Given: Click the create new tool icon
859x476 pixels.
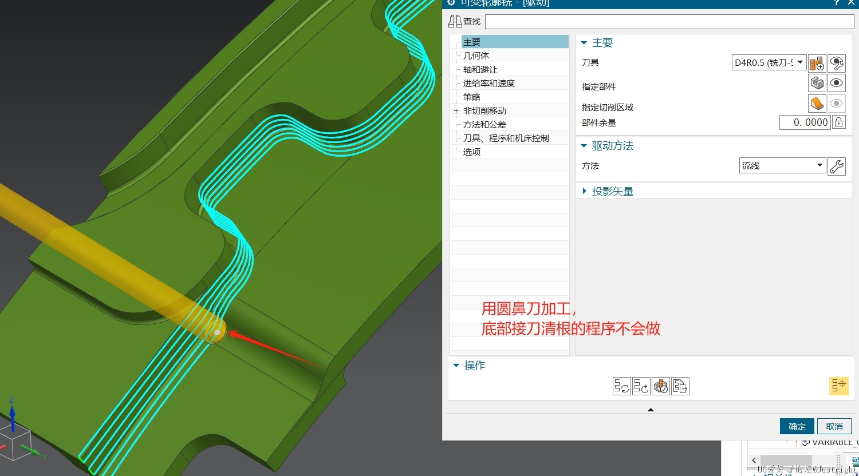Looking at the screenshot, I should click(817, 63).
